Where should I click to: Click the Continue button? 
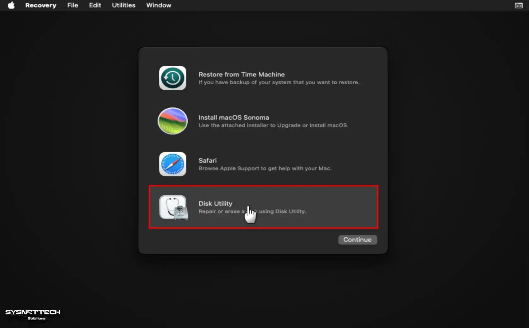357,240
